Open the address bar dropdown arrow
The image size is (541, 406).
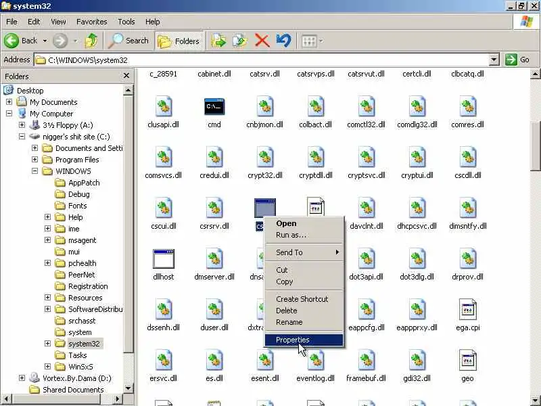click(494, 60)
